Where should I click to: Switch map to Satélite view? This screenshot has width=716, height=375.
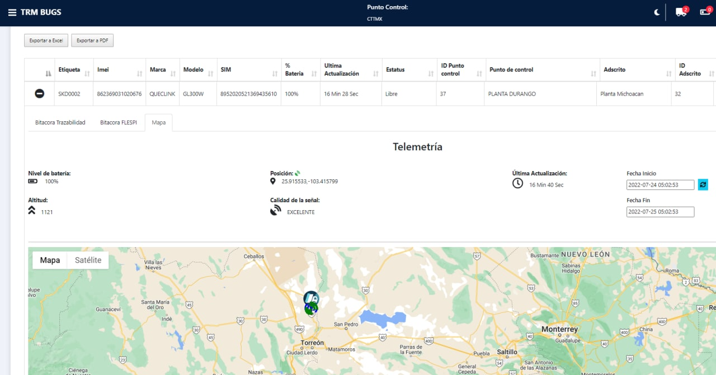(88, 260)
